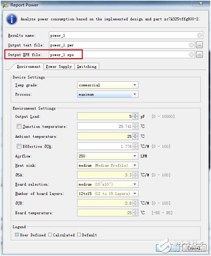The height and width of the screenshot is (256, 211).
Task: Clear the Output text file field
Action: (x=191, y=45)
